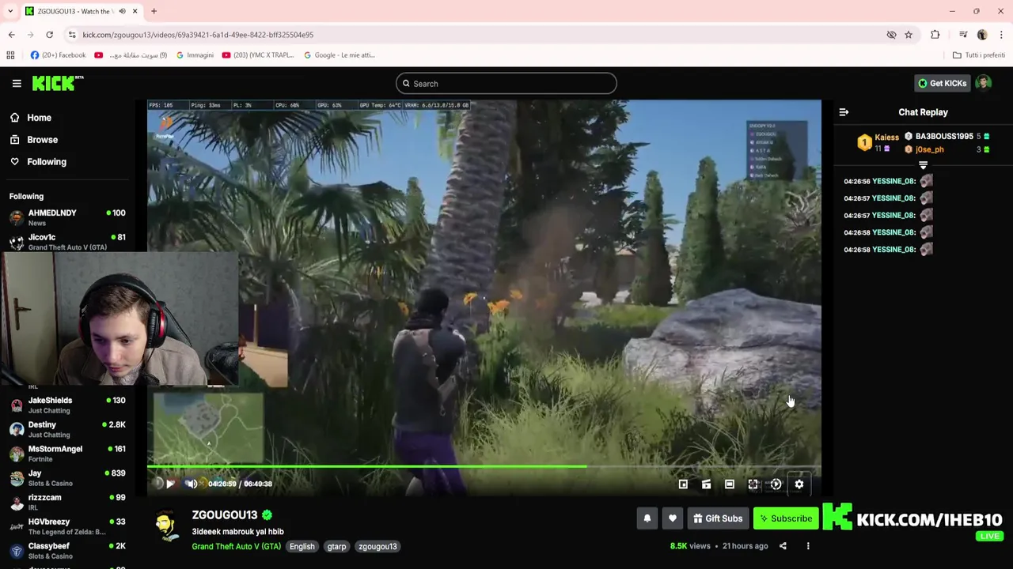The width and height of the screenshot is (1013, 569).
Task: Click the notification bell for ZGOUGOU13
Action: pos(647,518)
